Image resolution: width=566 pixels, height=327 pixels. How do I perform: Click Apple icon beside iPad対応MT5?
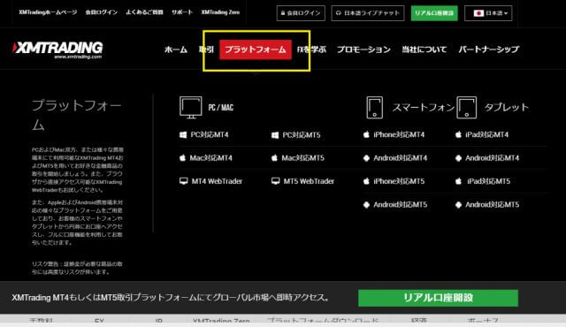[x=458, y=181]
